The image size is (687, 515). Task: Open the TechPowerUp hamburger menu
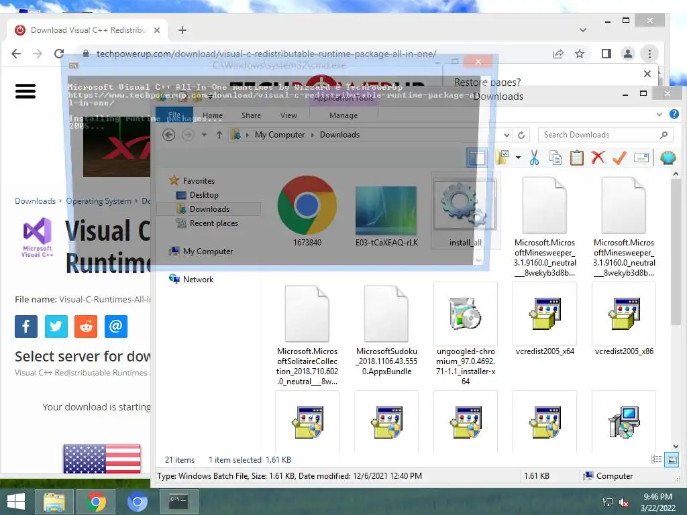coord(25,91)
